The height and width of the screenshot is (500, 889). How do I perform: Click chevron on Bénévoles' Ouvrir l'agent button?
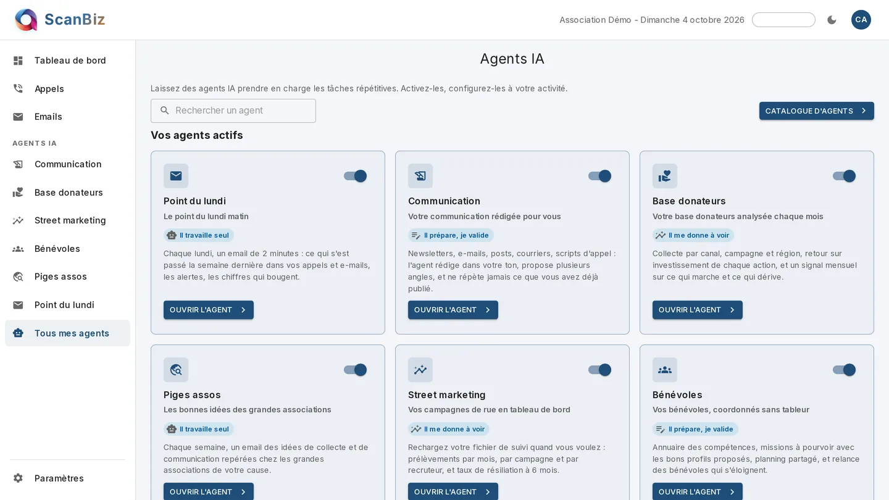point(732,492)
